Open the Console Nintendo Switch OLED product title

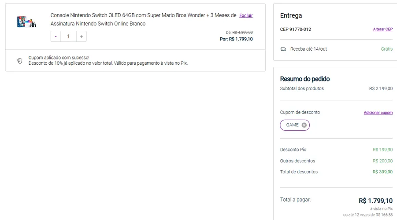coord(143,19)
